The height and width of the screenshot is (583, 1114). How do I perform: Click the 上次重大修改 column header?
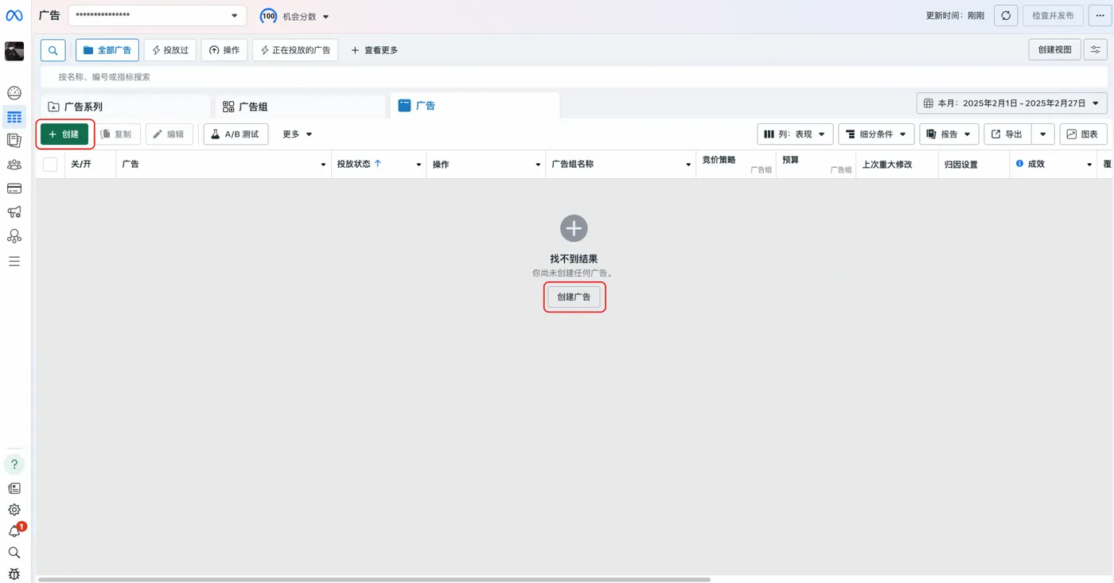pyautogui.click(x=896, y=165)
